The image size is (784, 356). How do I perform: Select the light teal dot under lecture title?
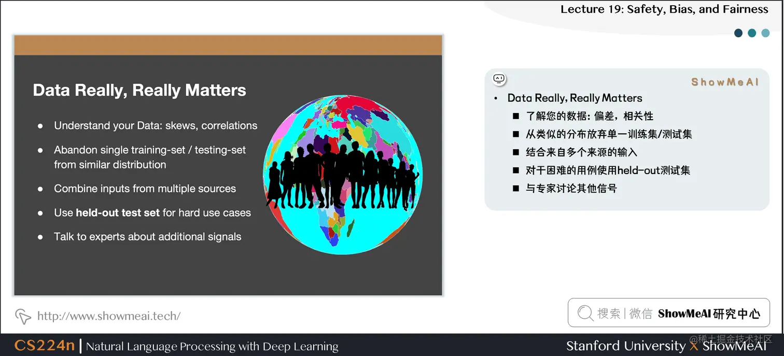click(x=765, y=33)
